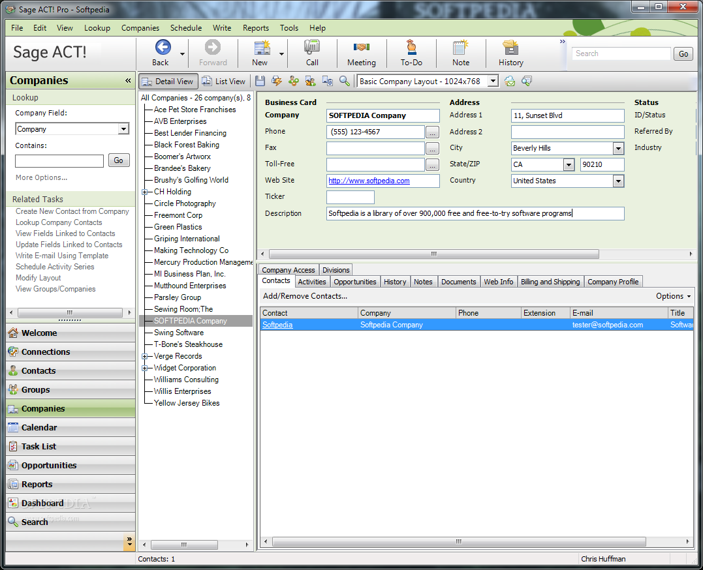Expand the Widget Corporation tree node
The width and height of the screenshot is (703, 570).
(145, 368)
